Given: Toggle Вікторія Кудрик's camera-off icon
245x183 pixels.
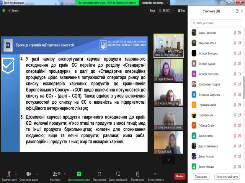Looking at the screenshot, I should coord(240,64).
